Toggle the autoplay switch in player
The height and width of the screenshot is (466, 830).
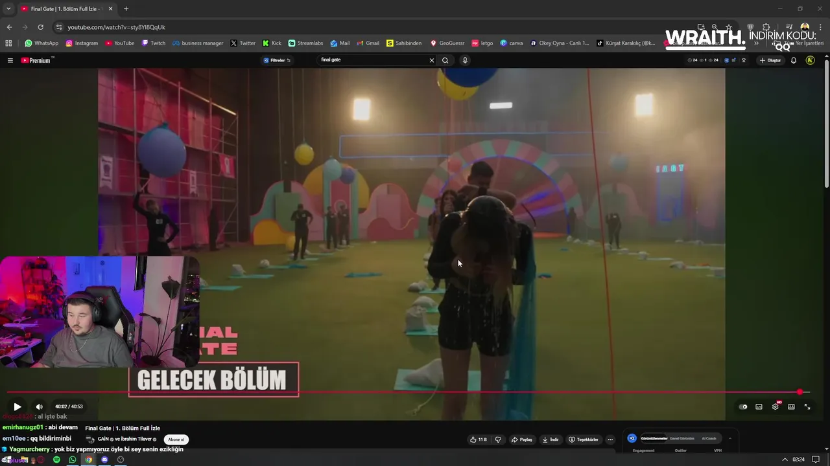click(743, 406)
